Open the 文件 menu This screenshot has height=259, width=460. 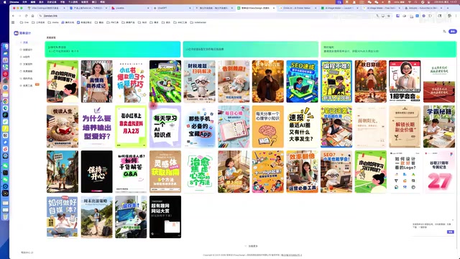pos(24,1)
